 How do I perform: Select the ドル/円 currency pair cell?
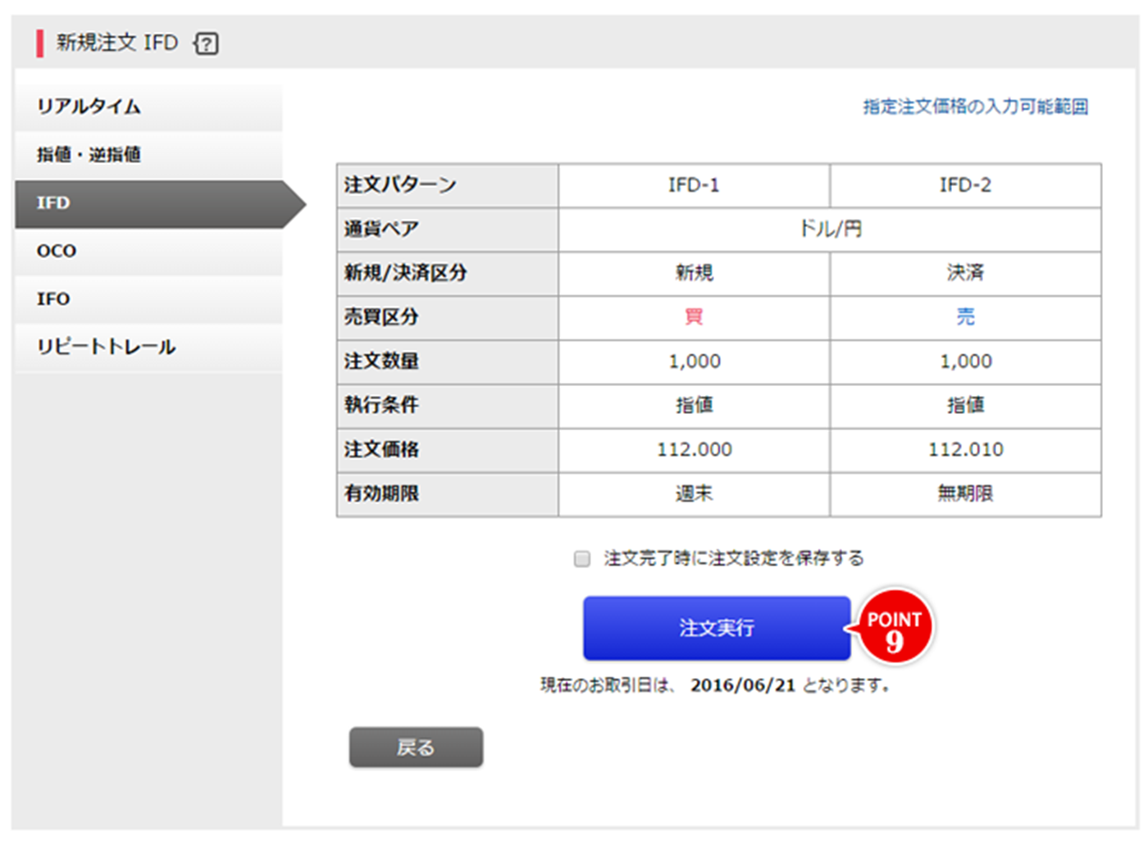[x=830, y=230]
